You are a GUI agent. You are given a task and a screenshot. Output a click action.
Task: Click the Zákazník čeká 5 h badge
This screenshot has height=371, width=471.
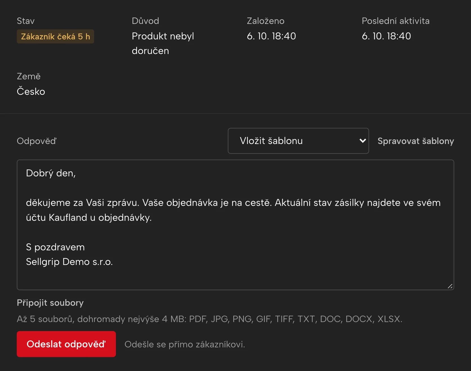point(55,37)
